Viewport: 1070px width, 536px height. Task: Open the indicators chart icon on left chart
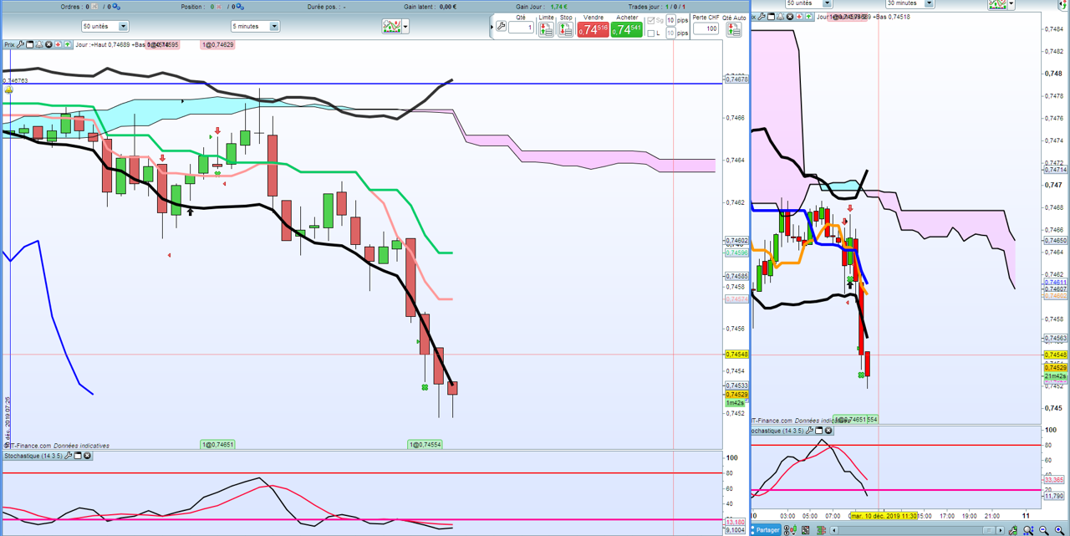(x=391, y=27)
